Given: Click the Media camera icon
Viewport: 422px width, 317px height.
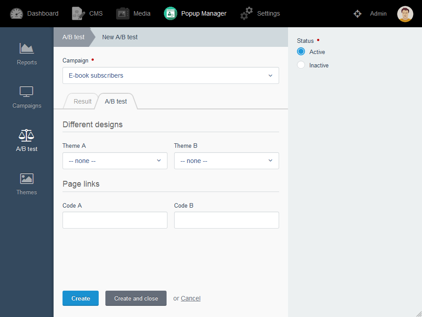Looking at the screenshot, I should point(122,13).
